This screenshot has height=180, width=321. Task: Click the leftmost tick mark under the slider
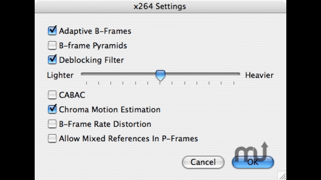[x=87, y=83]
